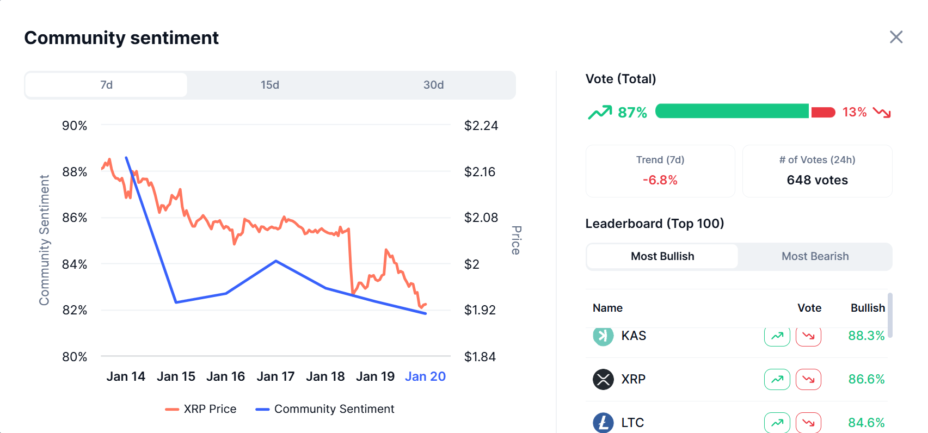
Task: Click the bearish vote icon for XRP
Action: point(808,379)
